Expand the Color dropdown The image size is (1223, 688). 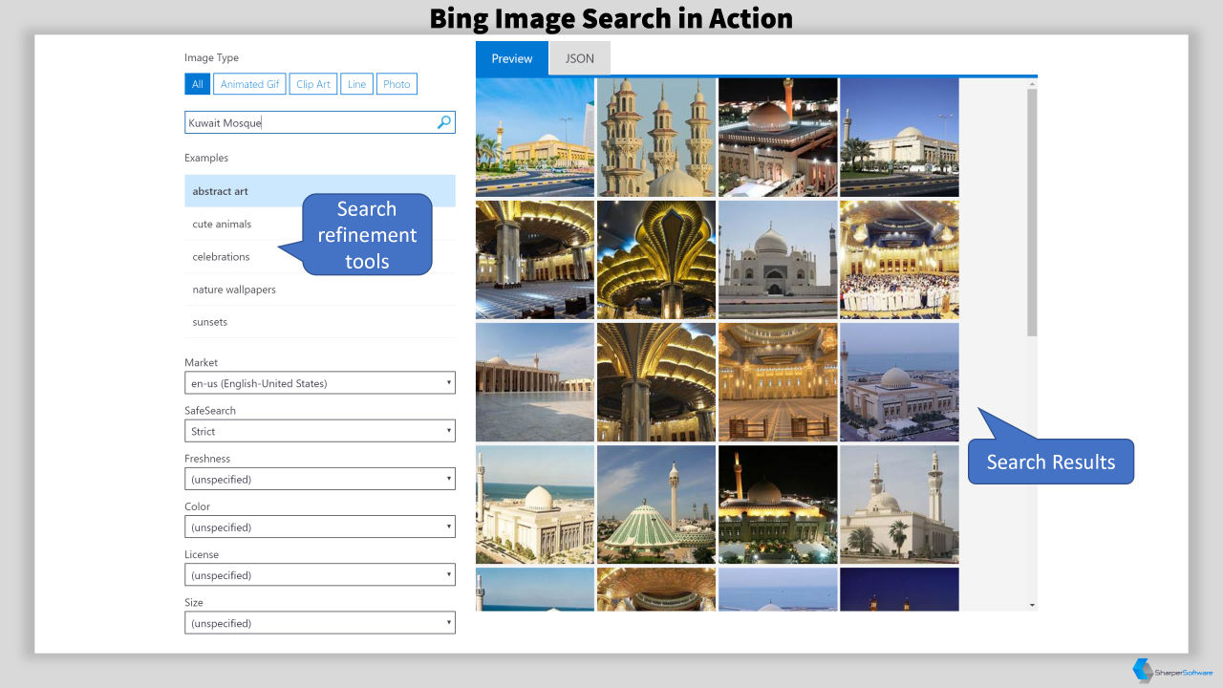(x=320, y=527)
